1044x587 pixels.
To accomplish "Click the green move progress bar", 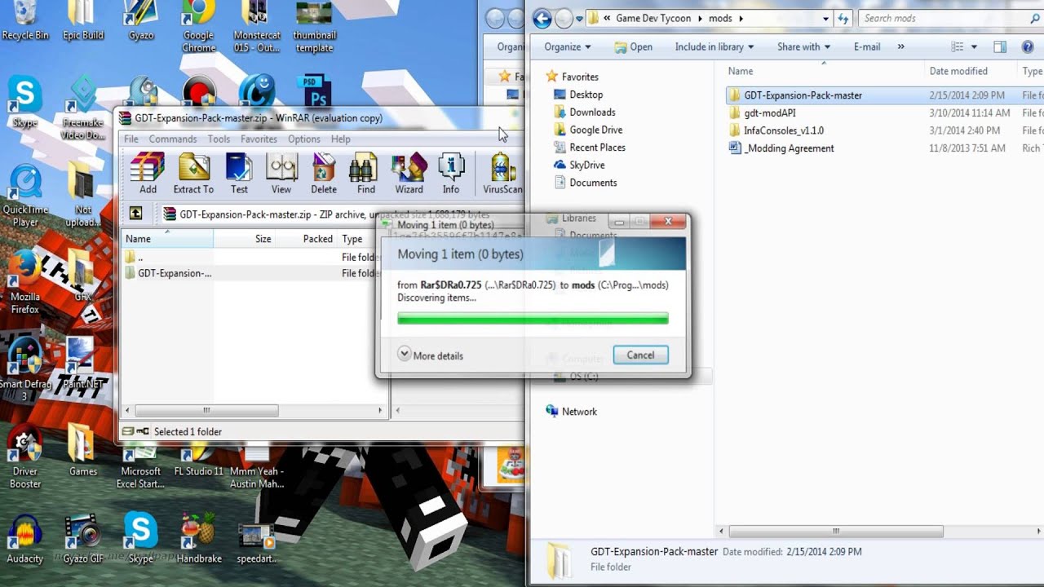I will (x=533, y=319).
